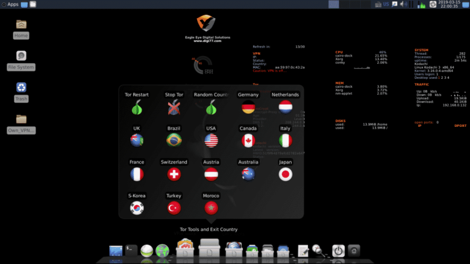The image size is (470, 264).
Task: Open the File System desktop shortcut
Action: (21, 57)
